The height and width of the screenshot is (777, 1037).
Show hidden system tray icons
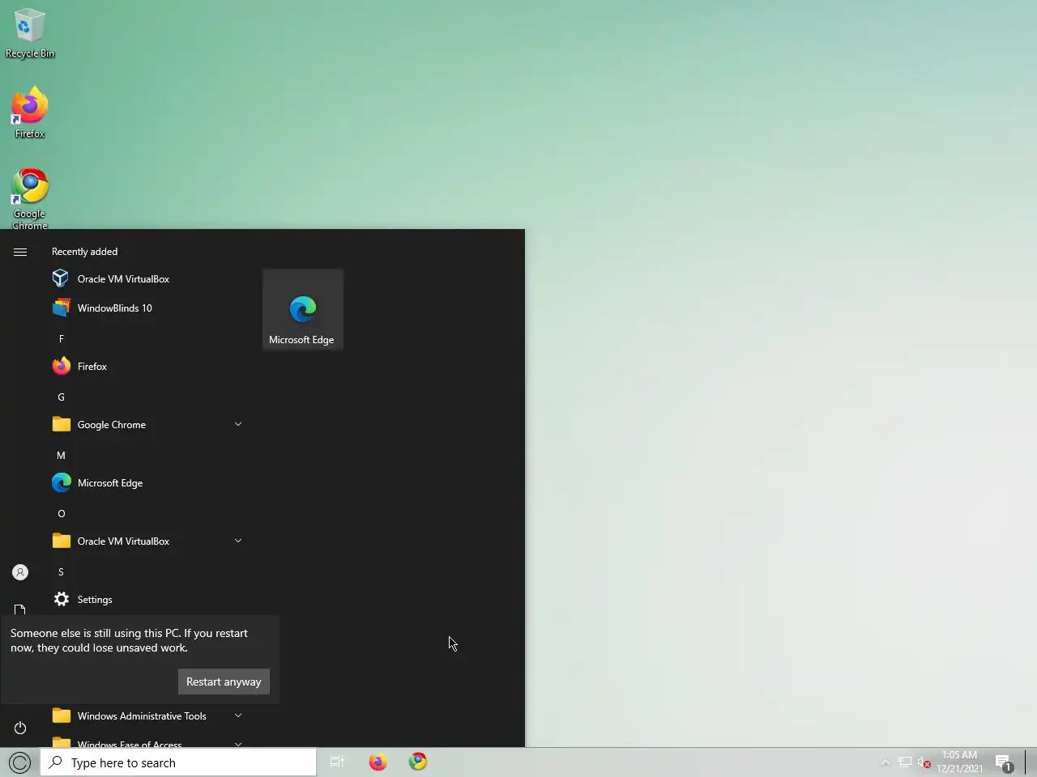885,762
